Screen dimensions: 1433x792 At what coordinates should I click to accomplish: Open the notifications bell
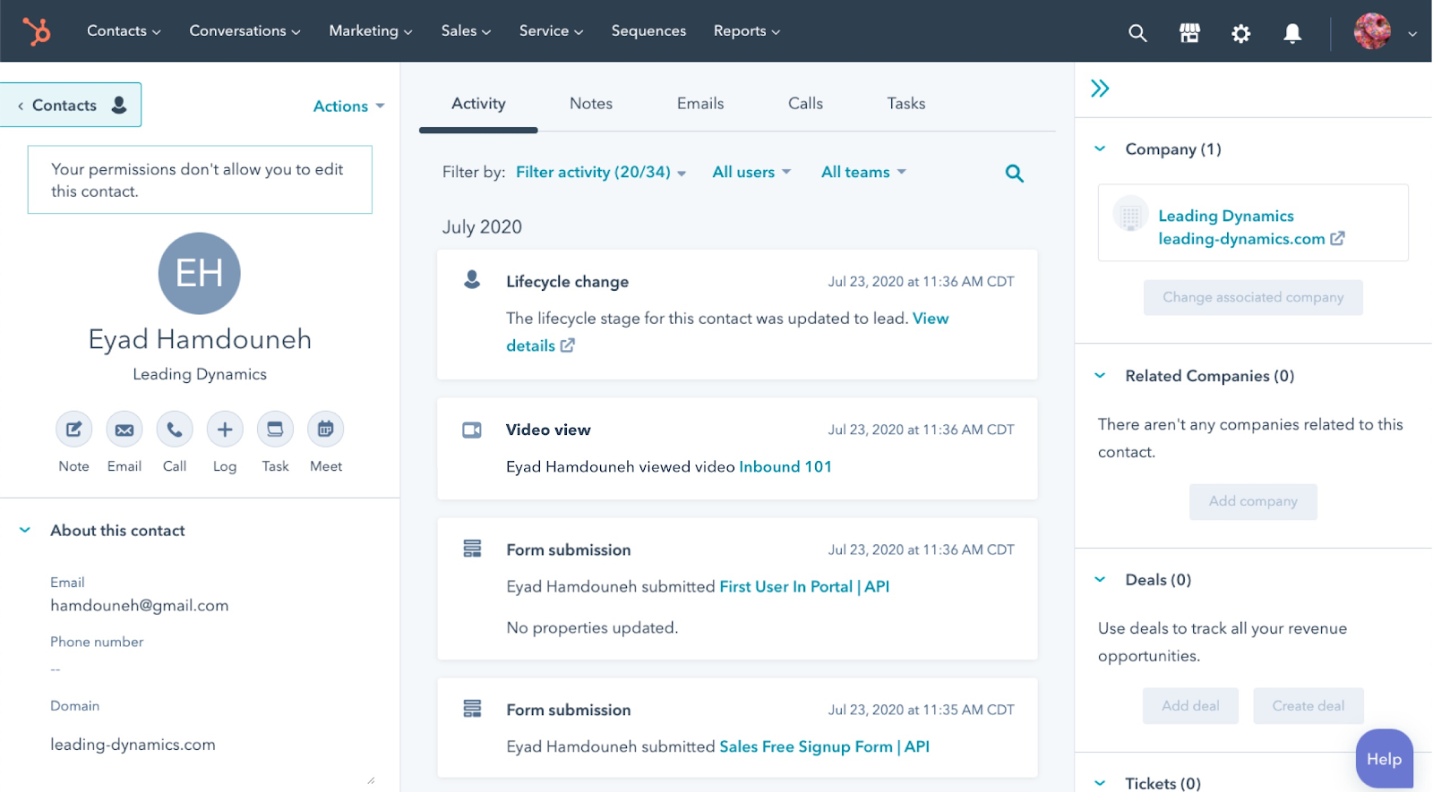point(1292,33)
